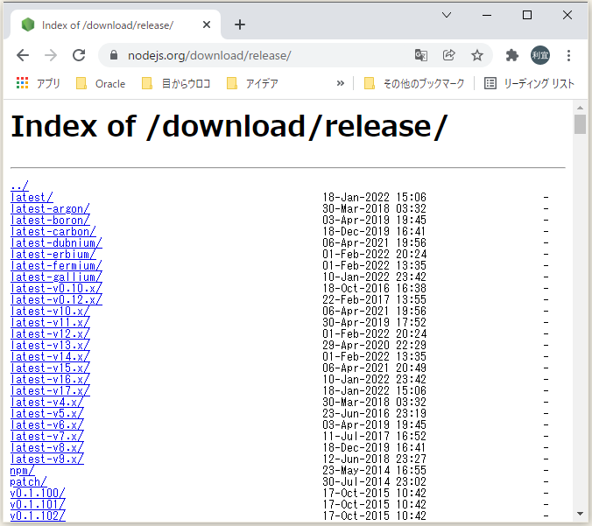592x526 pixels.
Task: Click the scrollbar up arrow
Action: click(x=580, y=108)
